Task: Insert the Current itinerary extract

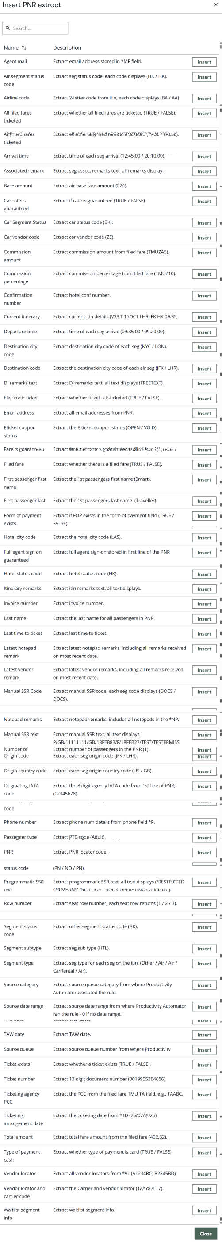Action: tap(204, 317)
